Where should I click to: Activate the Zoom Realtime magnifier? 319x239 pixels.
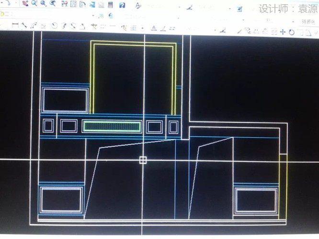click(x=35, y=3)
